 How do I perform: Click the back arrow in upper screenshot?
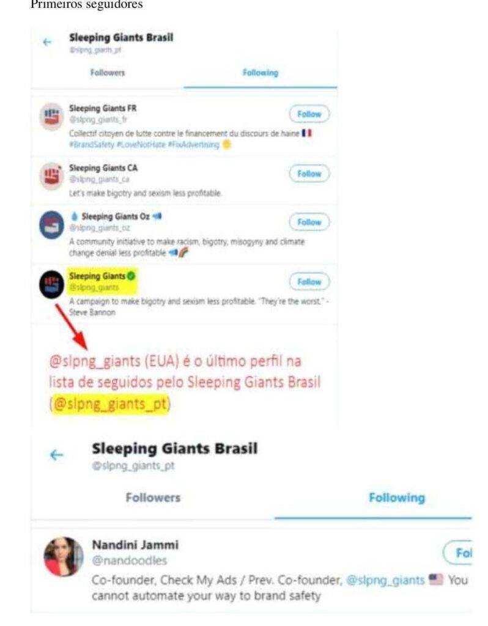47,42
